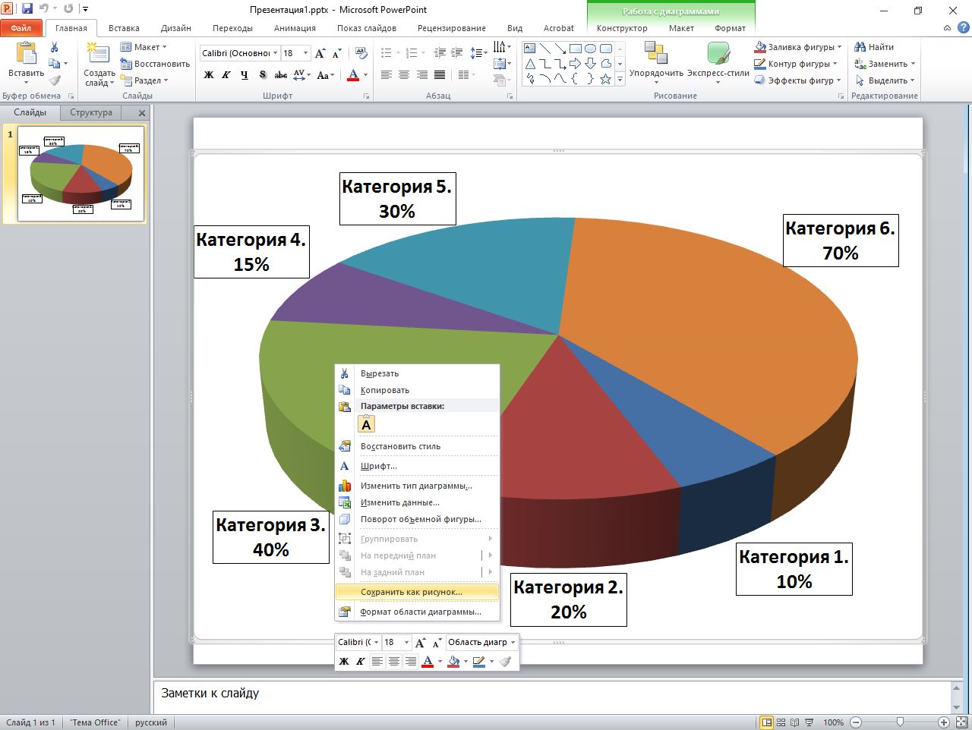The image size is (972, 730).
Task: Click the Экспресс-стили quick styles button
Action: pos(718,61)
